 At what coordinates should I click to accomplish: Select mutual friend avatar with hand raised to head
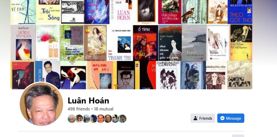pos(79,119)
